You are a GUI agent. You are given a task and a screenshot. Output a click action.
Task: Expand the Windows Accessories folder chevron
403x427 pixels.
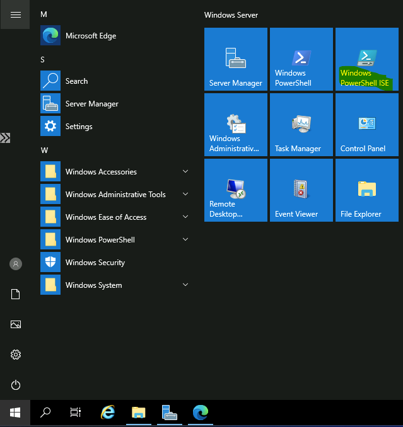coord(185,171)
